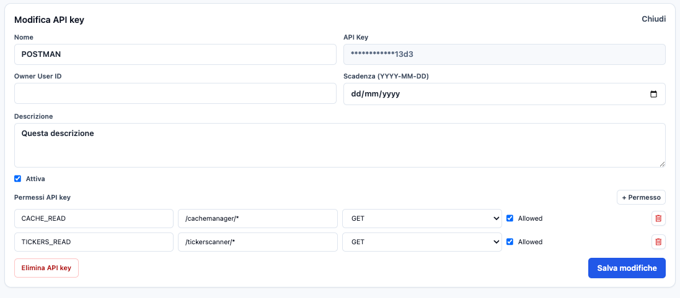Click the trash icon for the TICKERS_READ permission
680x298 pixels.
tap(658, 242)
